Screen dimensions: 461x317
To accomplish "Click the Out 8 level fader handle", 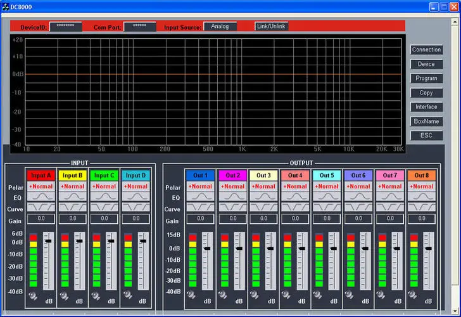I will click(x=429, y=249).
